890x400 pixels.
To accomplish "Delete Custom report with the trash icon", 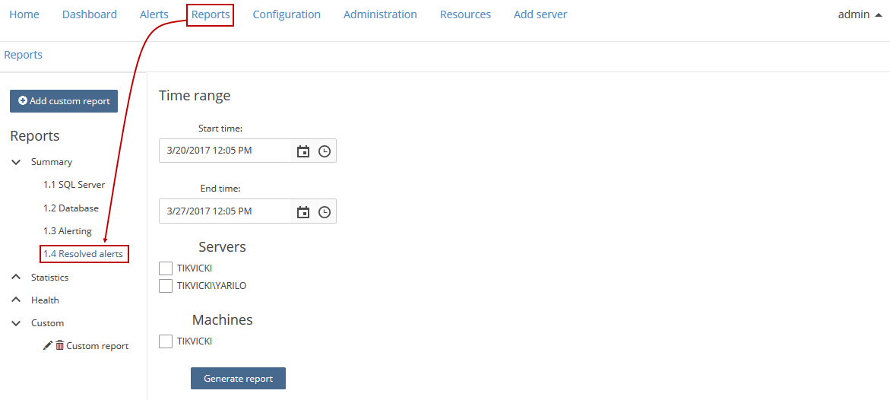I will click(x=59, y=345).
